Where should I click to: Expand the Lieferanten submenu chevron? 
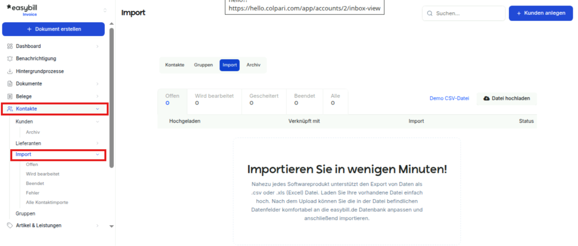pyautogui.click(x=97, y=143)
